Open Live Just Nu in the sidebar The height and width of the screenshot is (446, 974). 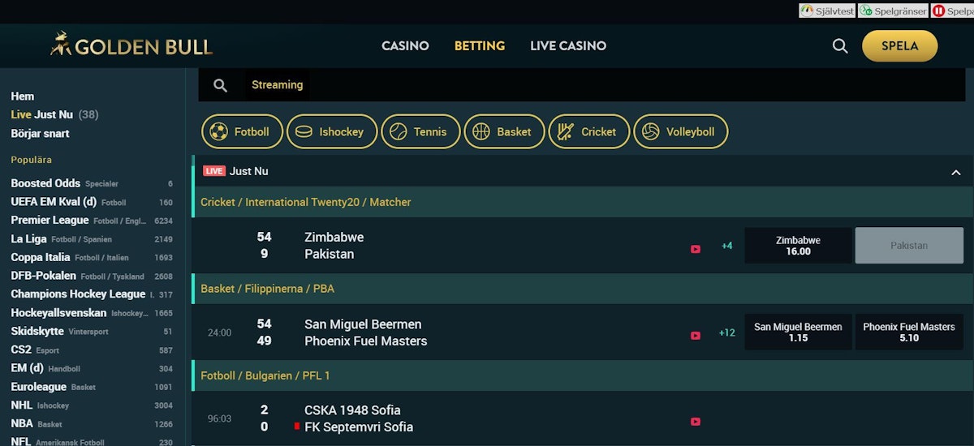(54, 115)
